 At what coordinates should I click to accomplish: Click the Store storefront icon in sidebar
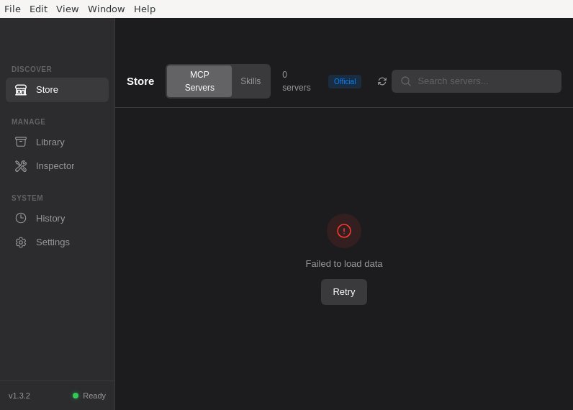pyautogui.click(x=21, y=90)
